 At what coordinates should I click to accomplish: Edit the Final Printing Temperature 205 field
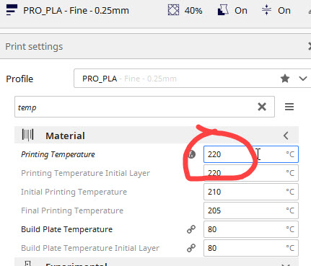[x=251, y=210]
